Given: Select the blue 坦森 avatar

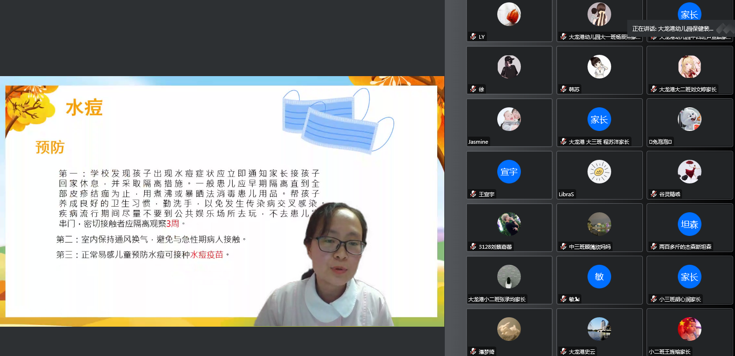Looking at the screenshot, I should point(690,224).
